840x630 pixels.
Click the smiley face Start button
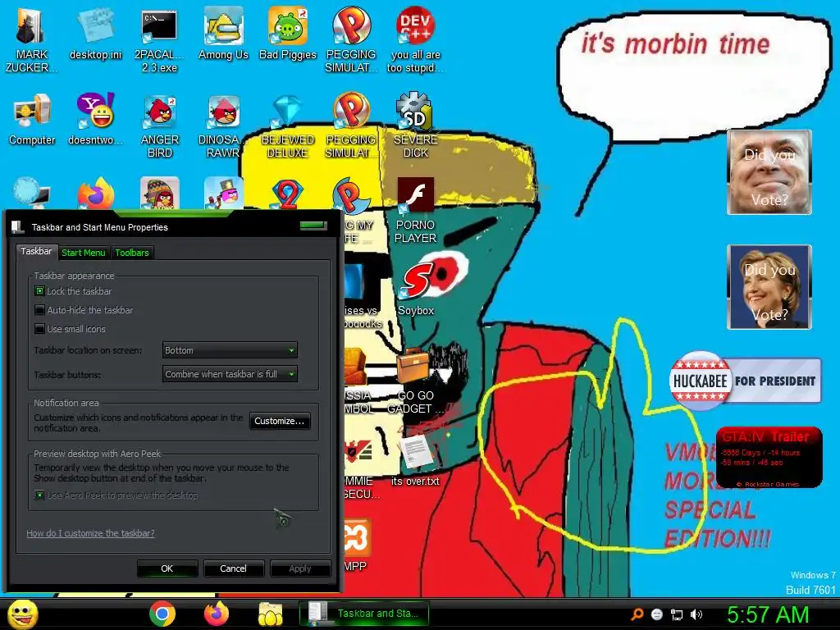coord(22,614)
